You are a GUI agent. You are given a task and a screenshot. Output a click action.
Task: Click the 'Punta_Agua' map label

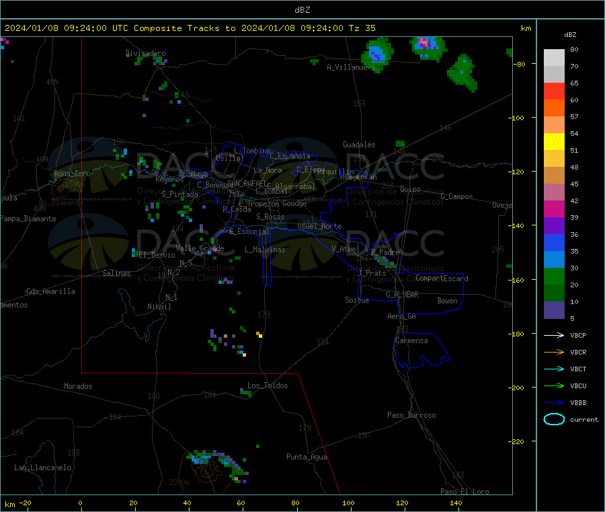[307, 457]
